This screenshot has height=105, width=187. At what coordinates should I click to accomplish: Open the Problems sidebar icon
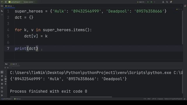point(2,92)
